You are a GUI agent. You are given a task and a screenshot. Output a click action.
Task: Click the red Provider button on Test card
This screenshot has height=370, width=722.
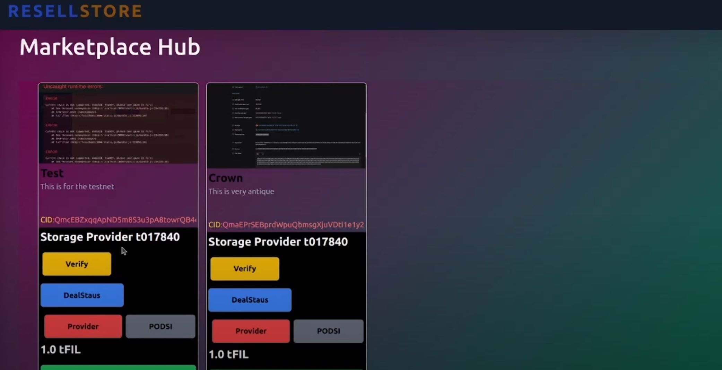tap(83, 326)
